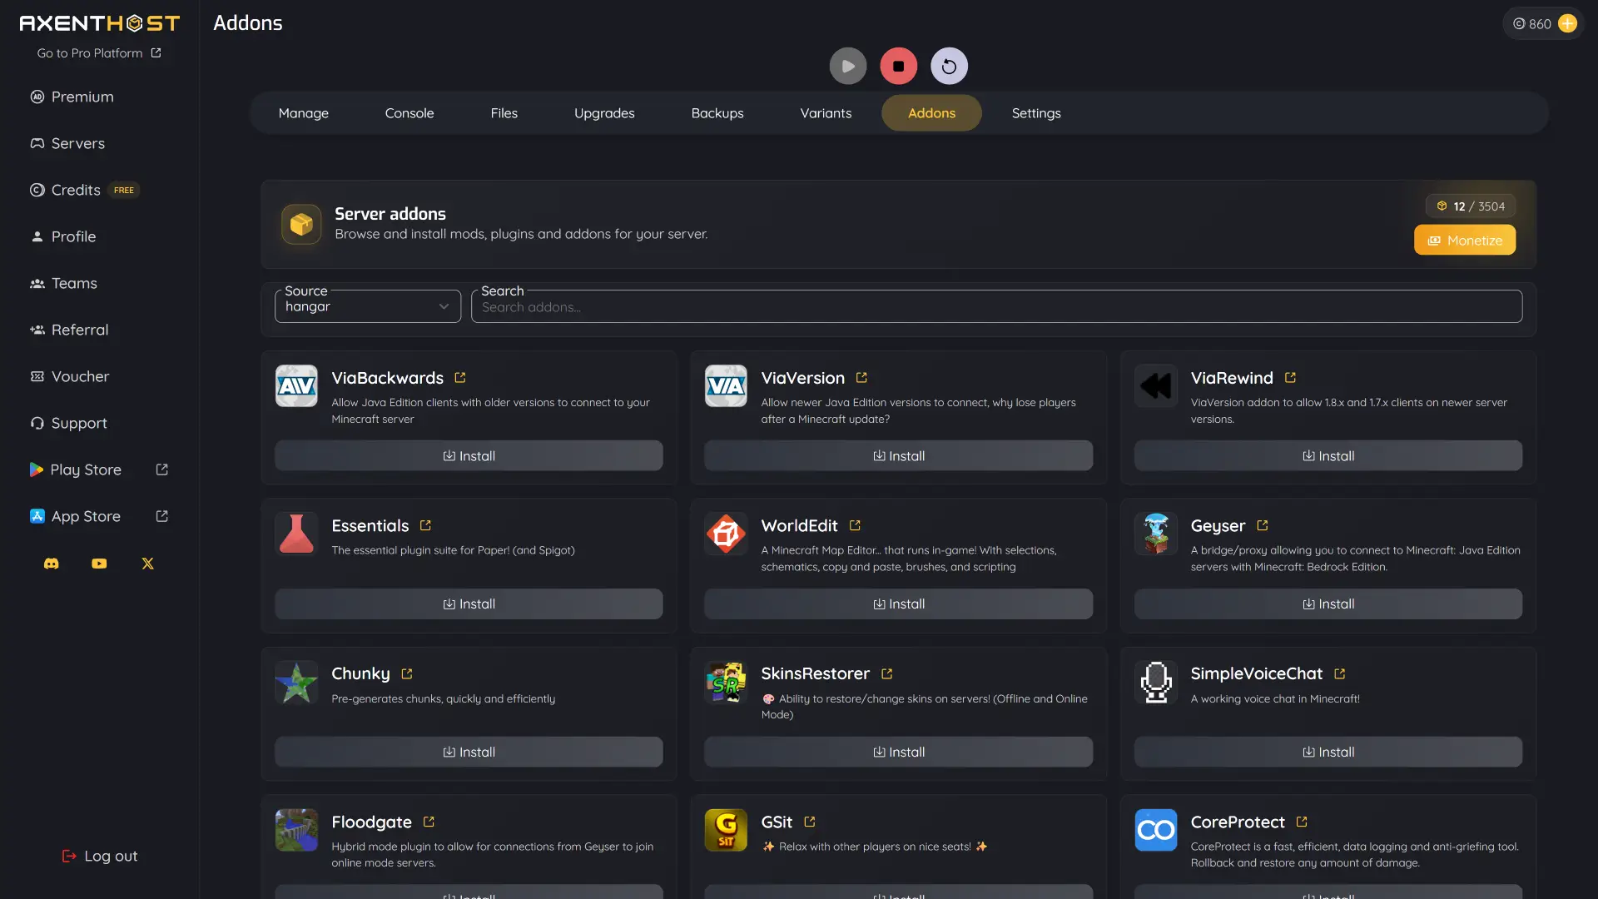Viewport: 1598px width, 899px height.
Task: Restart the server with the circular arrow
Action: click(949, 66)
